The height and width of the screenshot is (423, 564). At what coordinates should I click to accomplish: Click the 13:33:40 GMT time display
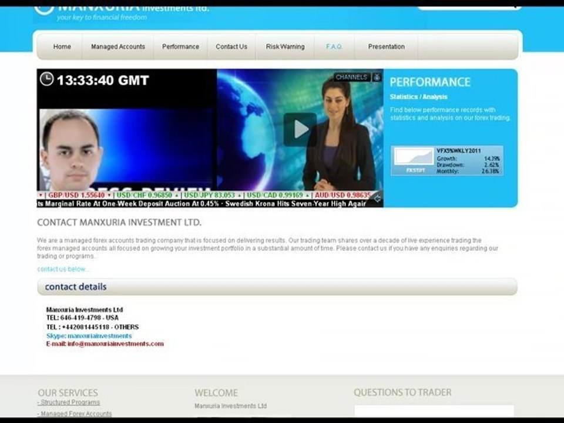click(x=103, y=80)
